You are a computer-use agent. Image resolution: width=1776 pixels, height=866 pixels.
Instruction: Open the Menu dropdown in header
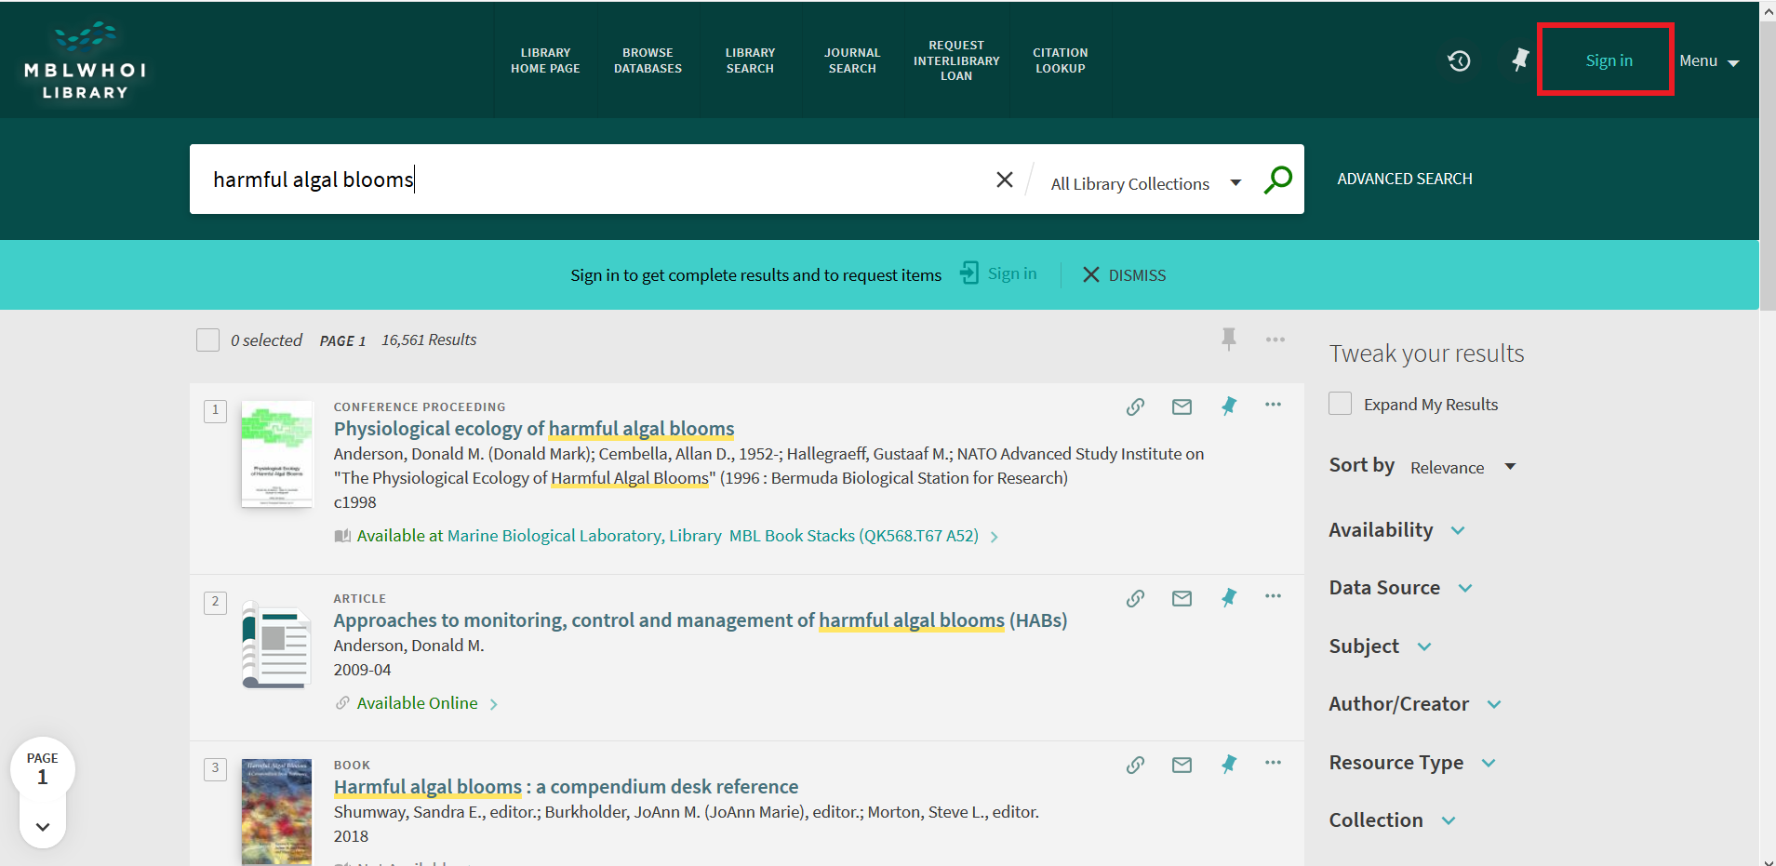click(x=1709, y=61)
